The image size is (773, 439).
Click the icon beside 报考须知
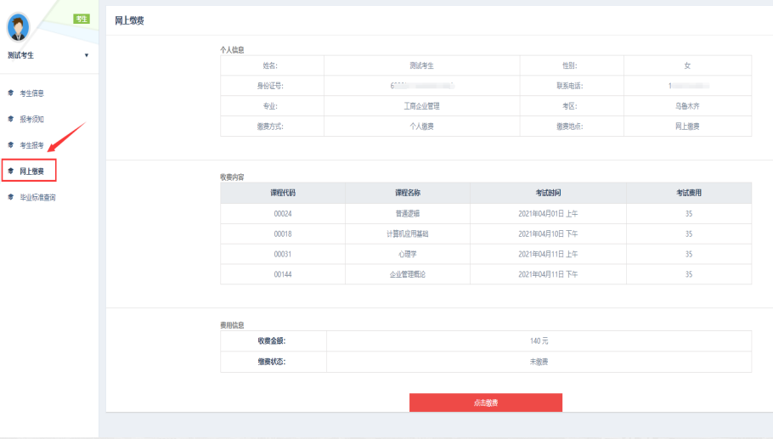tap(10, 119)
